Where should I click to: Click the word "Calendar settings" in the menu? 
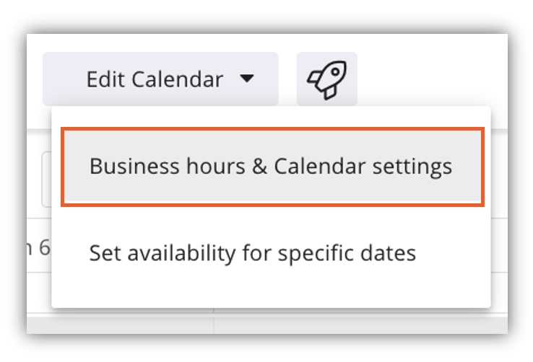363,167
